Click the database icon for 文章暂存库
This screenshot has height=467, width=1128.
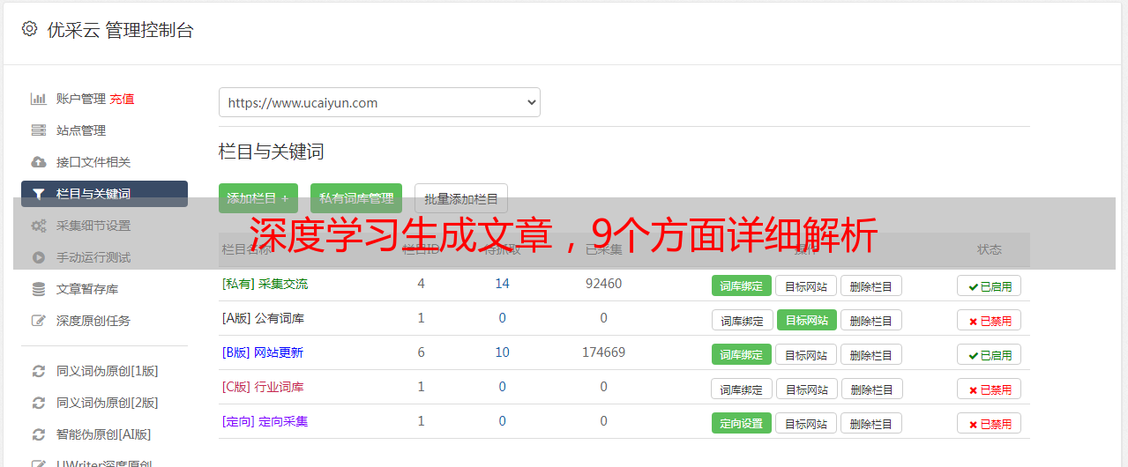coord(38,289)
